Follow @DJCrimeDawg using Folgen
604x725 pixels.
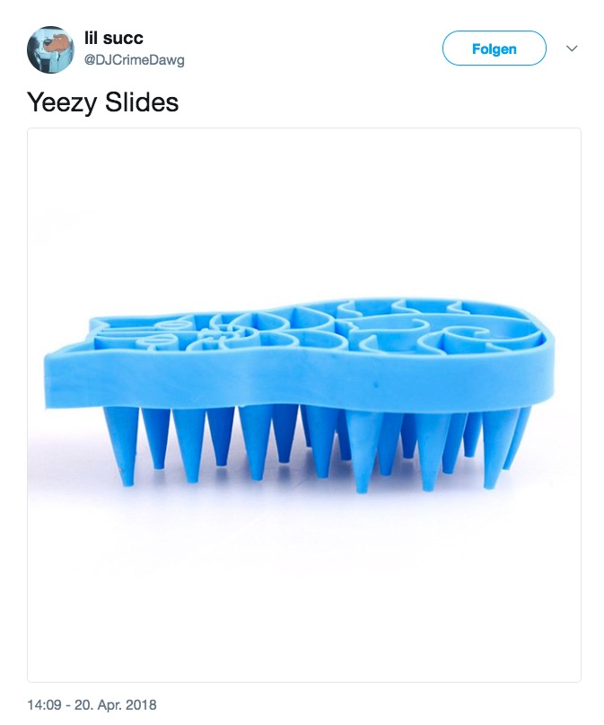coord(495,49)
